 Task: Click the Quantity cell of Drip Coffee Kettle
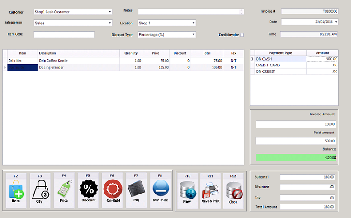click(x=131, y=61)
